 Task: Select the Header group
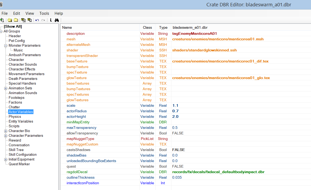point(15,36)
